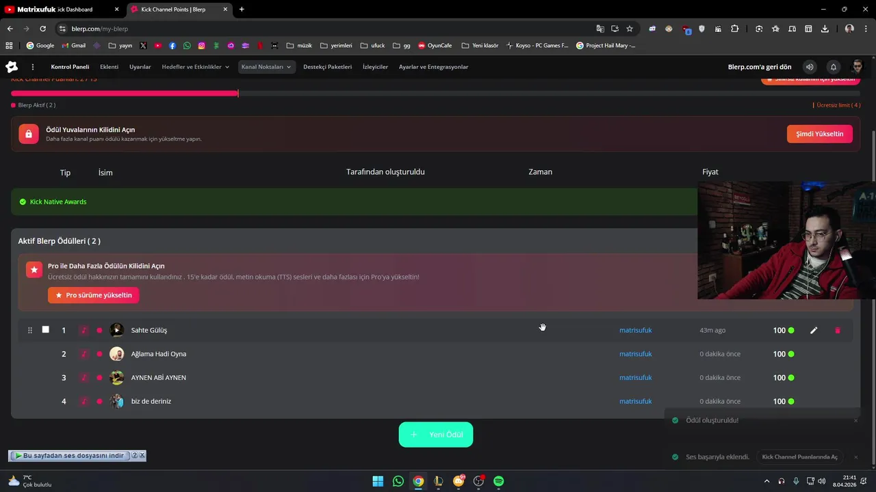
Task: Click the Şimdi Yükseltin button
Action: pos(820,134)
